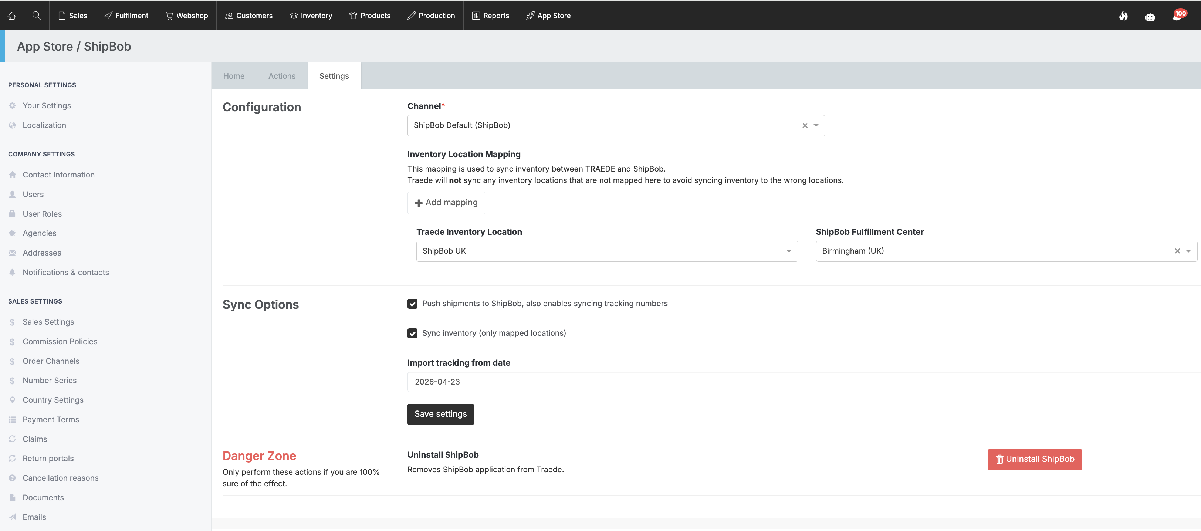Image resolution: width=1201 pixels, height=531 pixels.
Task: Click the Add mapping button
Action: 446,203
